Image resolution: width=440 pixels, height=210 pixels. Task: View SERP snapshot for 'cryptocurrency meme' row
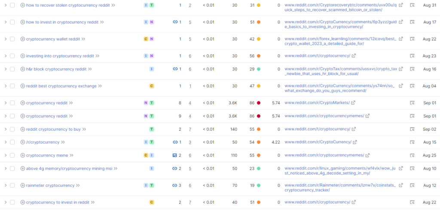412,155
